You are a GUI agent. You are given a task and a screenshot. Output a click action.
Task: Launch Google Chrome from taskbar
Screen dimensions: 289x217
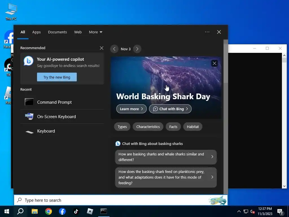[x=49, y=211]
